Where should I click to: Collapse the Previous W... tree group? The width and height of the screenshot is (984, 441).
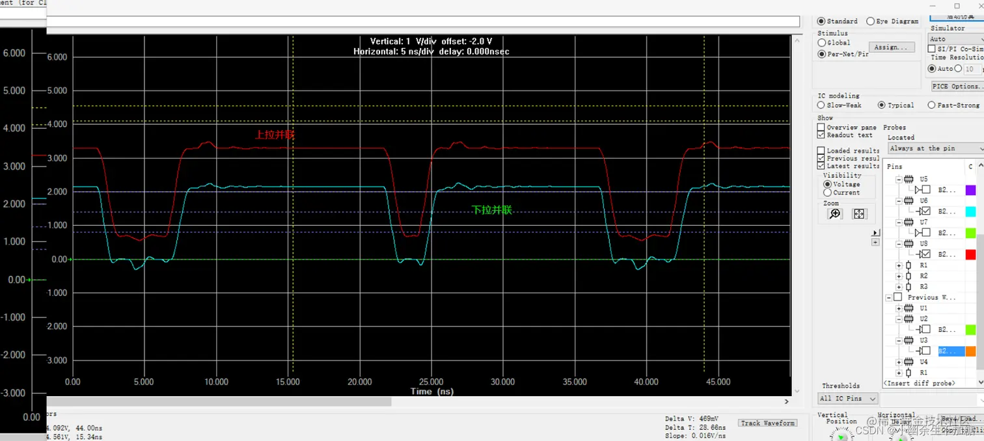[x=888, y=297]
